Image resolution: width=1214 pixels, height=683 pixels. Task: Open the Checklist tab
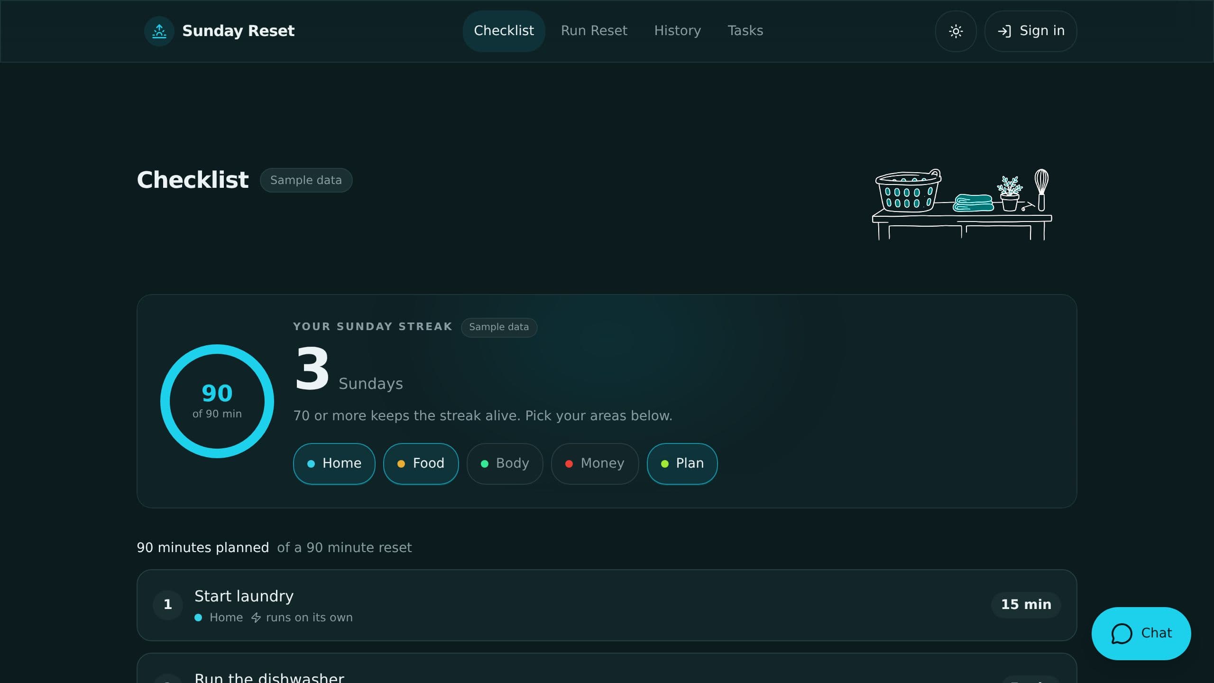tap(504, 31)
